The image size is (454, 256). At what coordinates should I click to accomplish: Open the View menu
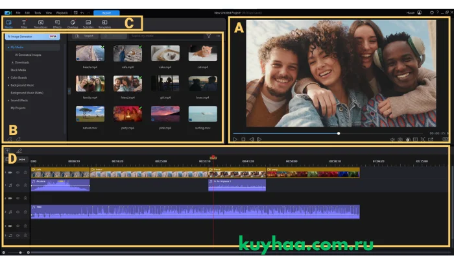click(49, 13)
